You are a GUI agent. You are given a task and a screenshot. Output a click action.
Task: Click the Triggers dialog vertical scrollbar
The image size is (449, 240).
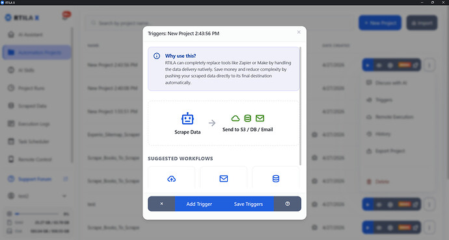[x=301, y=106]
